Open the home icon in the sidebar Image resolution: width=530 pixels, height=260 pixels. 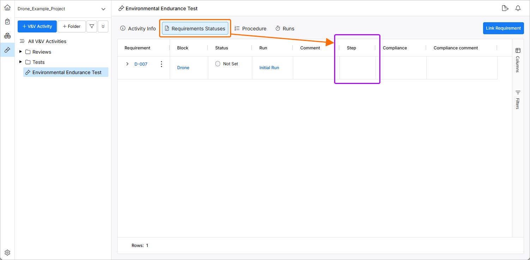pyautogui.click(x=7, y=7)
